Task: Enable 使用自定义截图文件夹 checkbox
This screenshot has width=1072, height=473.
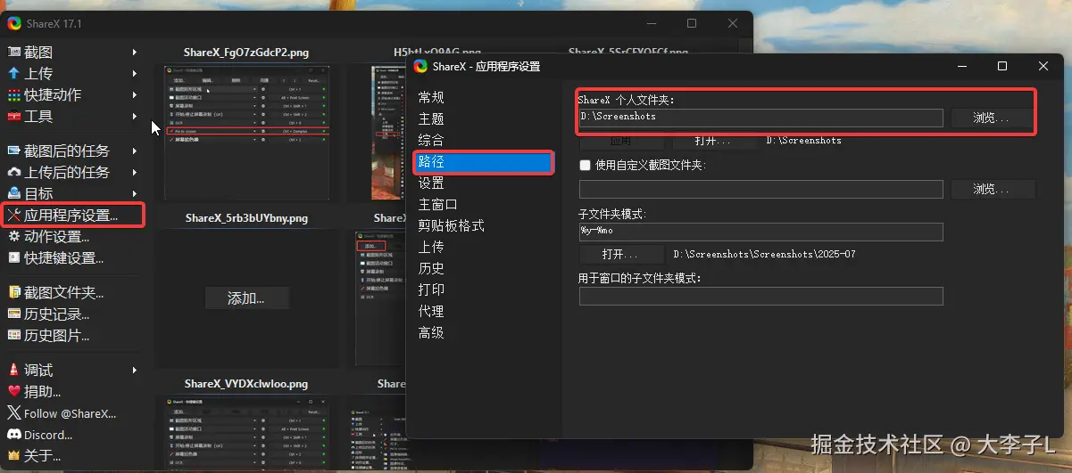Action: tap(586, 165)
